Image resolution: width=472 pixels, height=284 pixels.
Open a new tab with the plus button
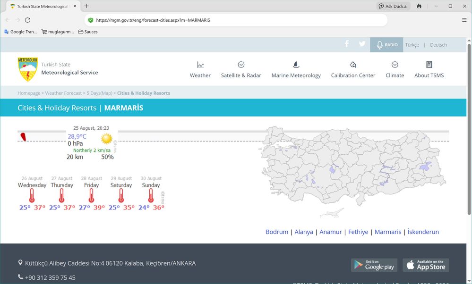click(x=86, y=6)
